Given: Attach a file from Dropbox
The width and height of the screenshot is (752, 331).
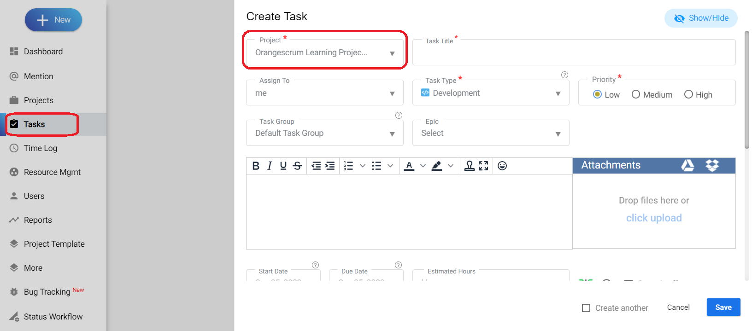Looking at the screenshot, I should pos(712,165).
